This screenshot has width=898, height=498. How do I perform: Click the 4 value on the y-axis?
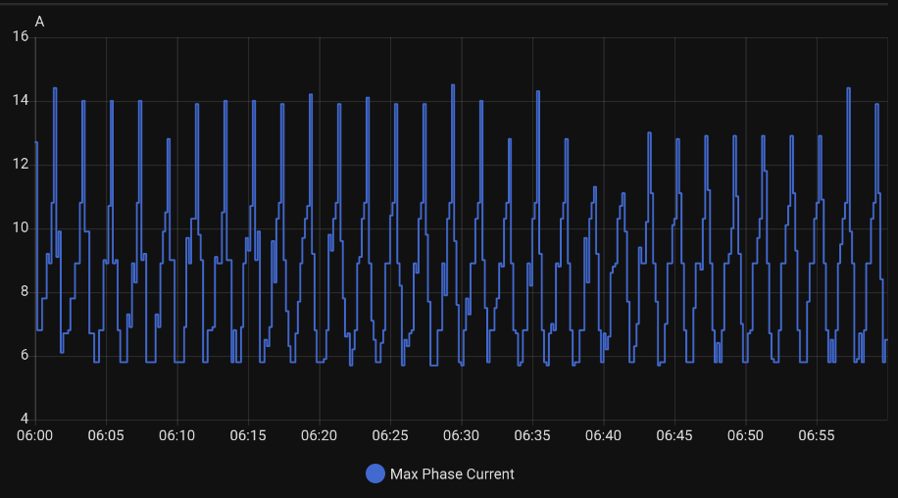tap(25, 419)
